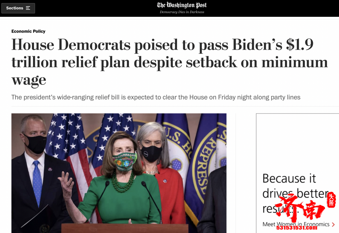
Task: Go to The Washington Post home logo
Action: pos(182,5)
